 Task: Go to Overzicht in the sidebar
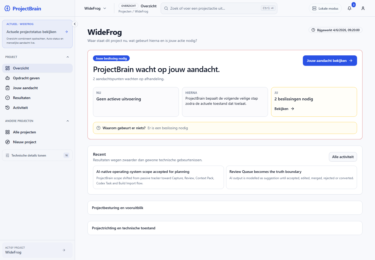37,68
